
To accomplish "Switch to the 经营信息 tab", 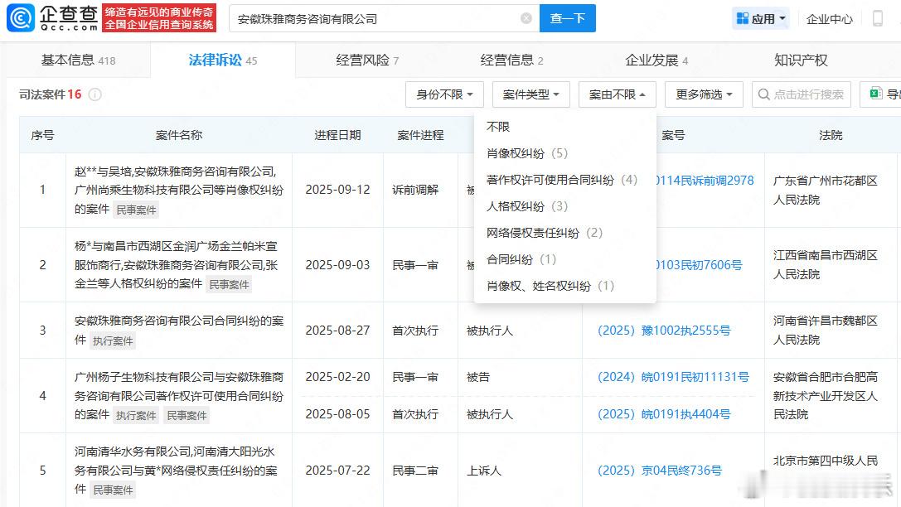I will pyautogui.click(x=511, y=60).
